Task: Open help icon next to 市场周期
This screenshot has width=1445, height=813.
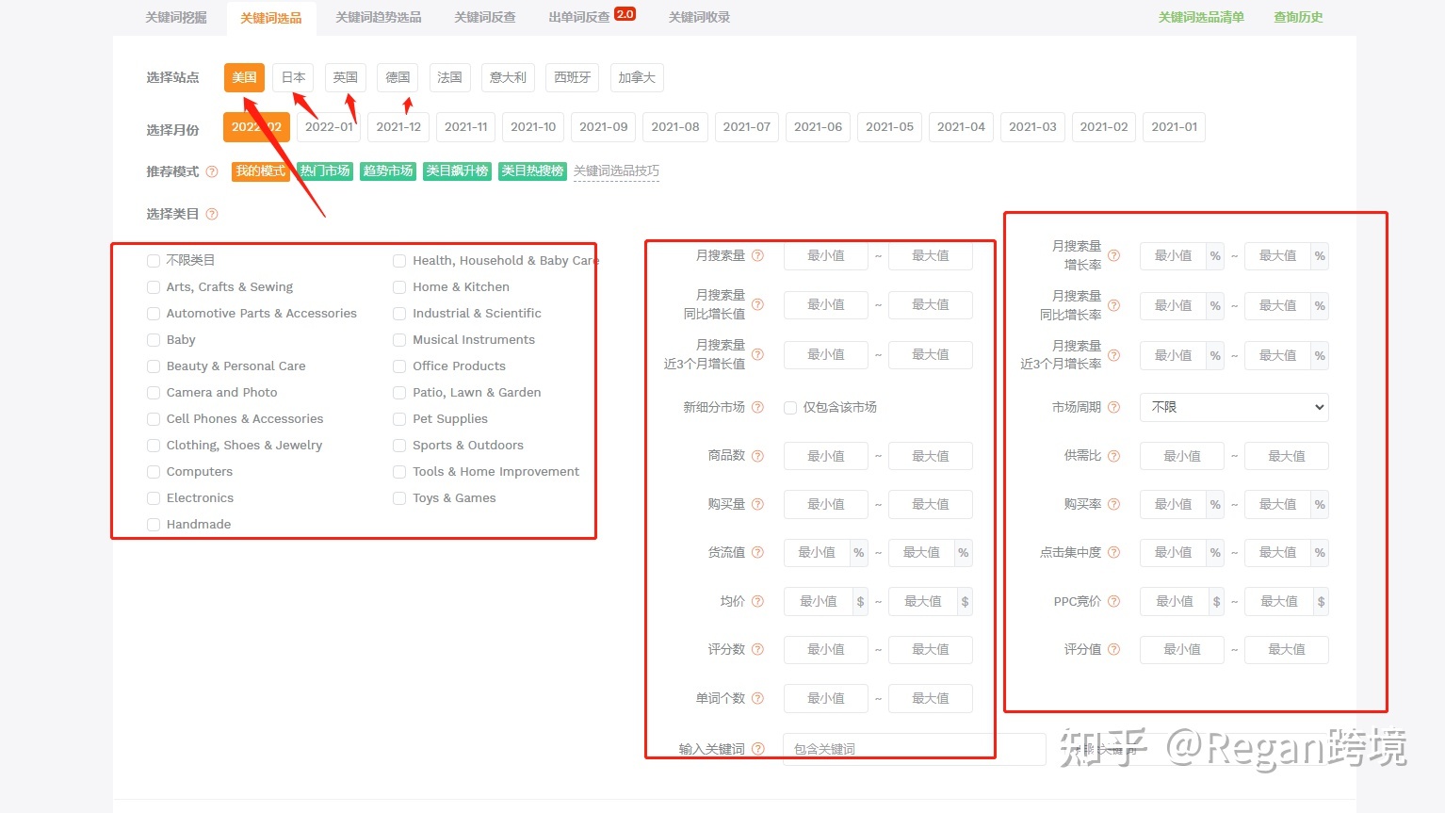Action: (1113, 408)
